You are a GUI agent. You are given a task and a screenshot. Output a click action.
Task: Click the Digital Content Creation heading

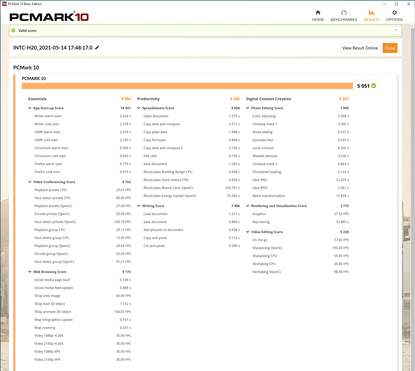[x=268, y=99]
